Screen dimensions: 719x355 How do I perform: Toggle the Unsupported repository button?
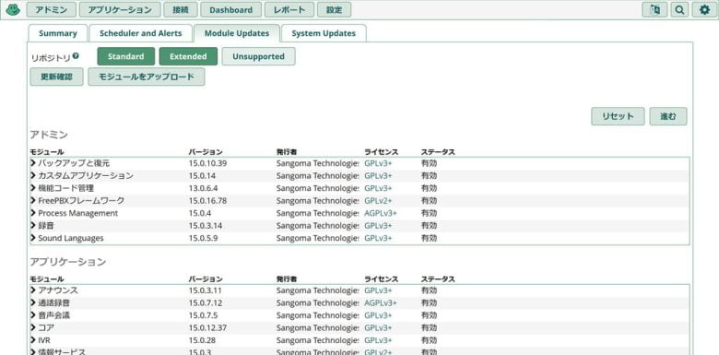point(258,56)
